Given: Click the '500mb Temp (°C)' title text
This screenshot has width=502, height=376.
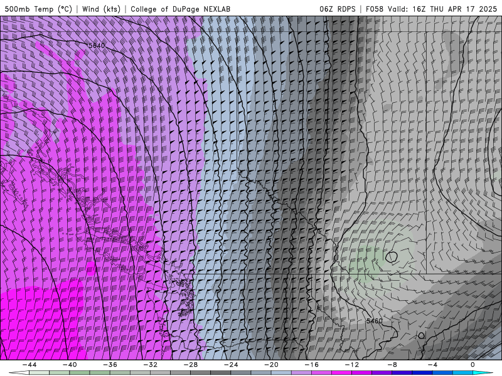Looking at the screenshot, I should [x=38, y=9].
